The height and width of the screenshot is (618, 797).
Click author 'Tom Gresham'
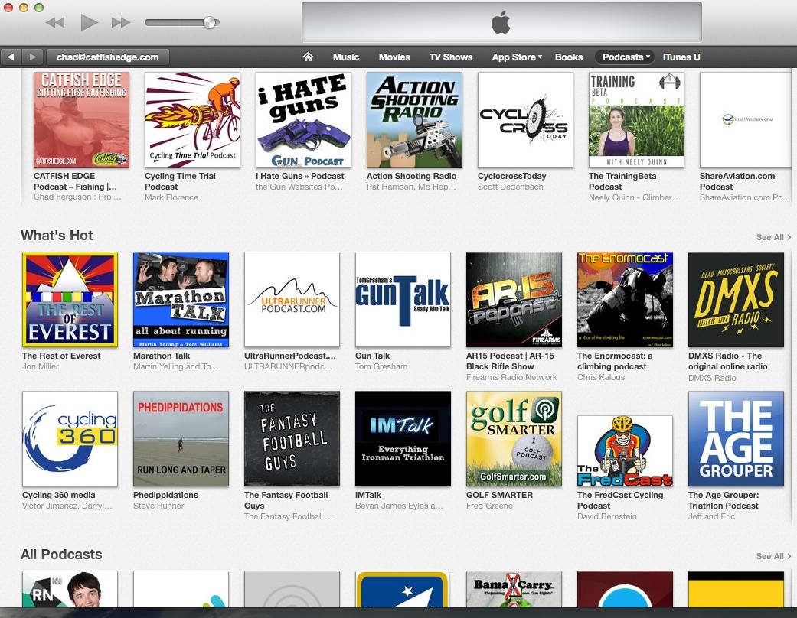click(x=381, y=366)
